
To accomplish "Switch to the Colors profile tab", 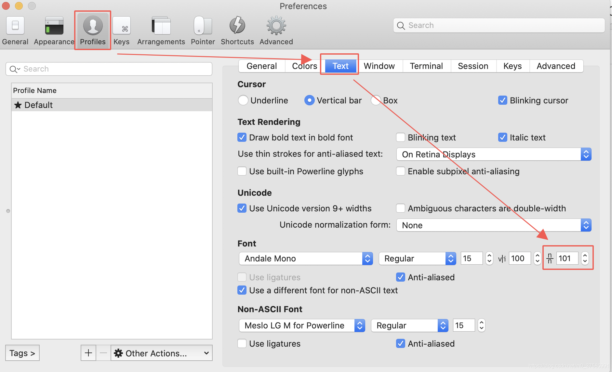I will (x=304, y=66).
